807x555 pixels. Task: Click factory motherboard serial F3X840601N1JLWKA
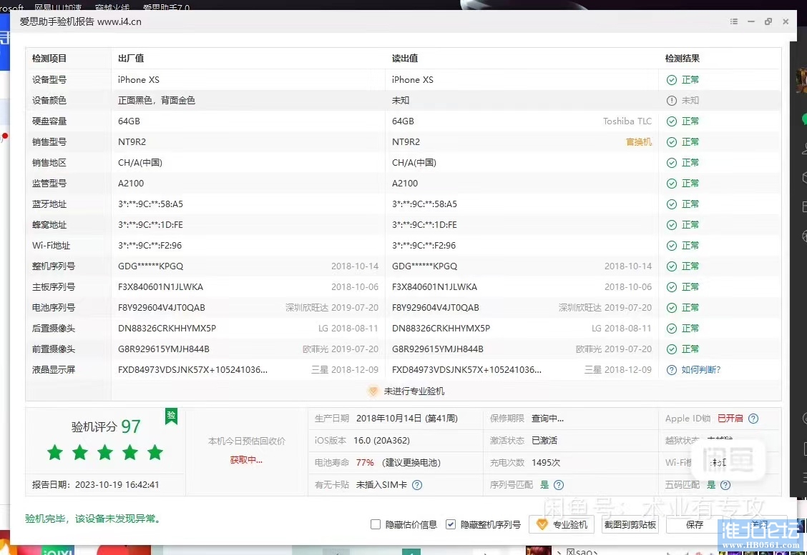click(x=160, y=286)
